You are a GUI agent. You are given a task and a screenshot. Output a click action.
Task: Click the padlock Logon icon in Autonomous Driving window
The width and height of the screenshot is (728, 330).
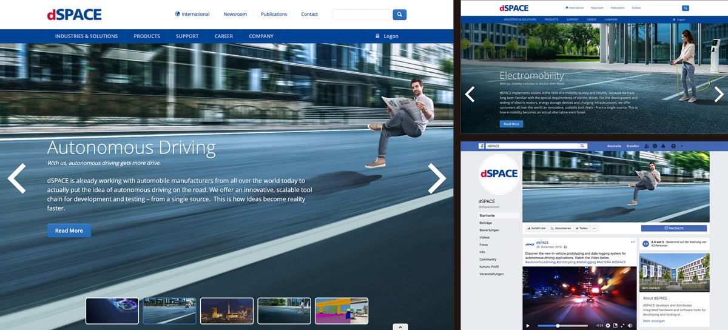click(x=377, y=36)
